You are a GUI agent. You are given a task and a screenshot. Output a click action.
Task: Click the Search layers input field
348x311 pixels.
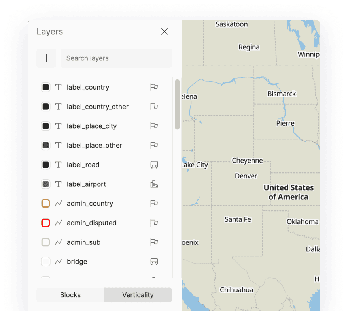coord(116,58)
